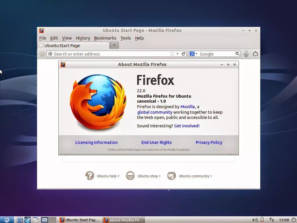Viewport: 297px width, 223px height.
Task: Open the View menu
Action: [67, 38]
